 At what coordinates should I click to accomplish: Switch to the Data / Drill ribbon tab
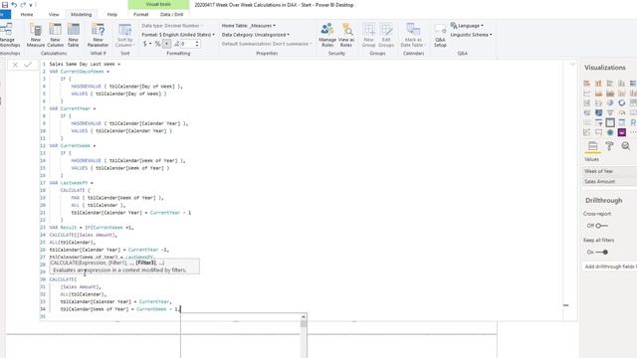[172, 14]
